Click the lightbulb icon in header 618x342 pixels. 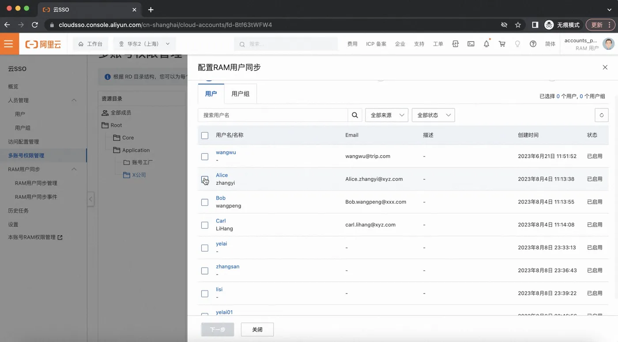pyautogui.click(x=517, y=44)
